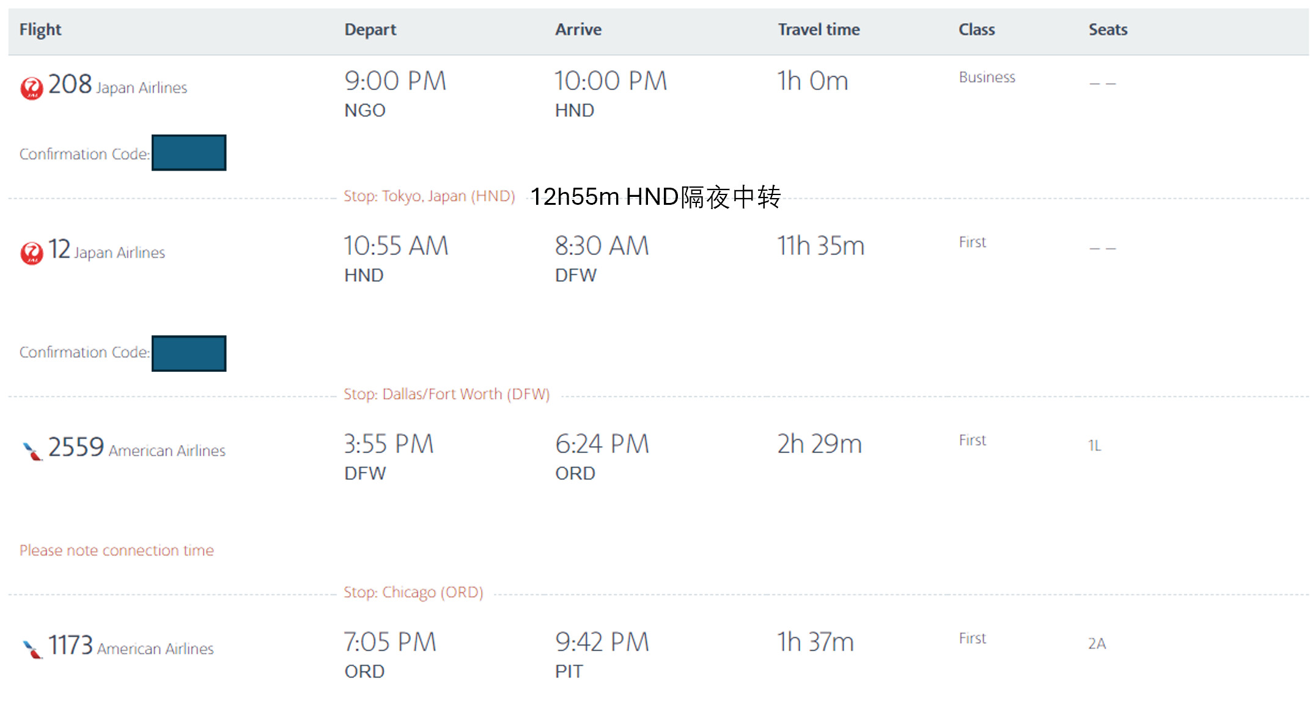This screenshot has height=708, width=1310.
Task: Click the American Airlines logo beside flight 1173
Action: 32,649
